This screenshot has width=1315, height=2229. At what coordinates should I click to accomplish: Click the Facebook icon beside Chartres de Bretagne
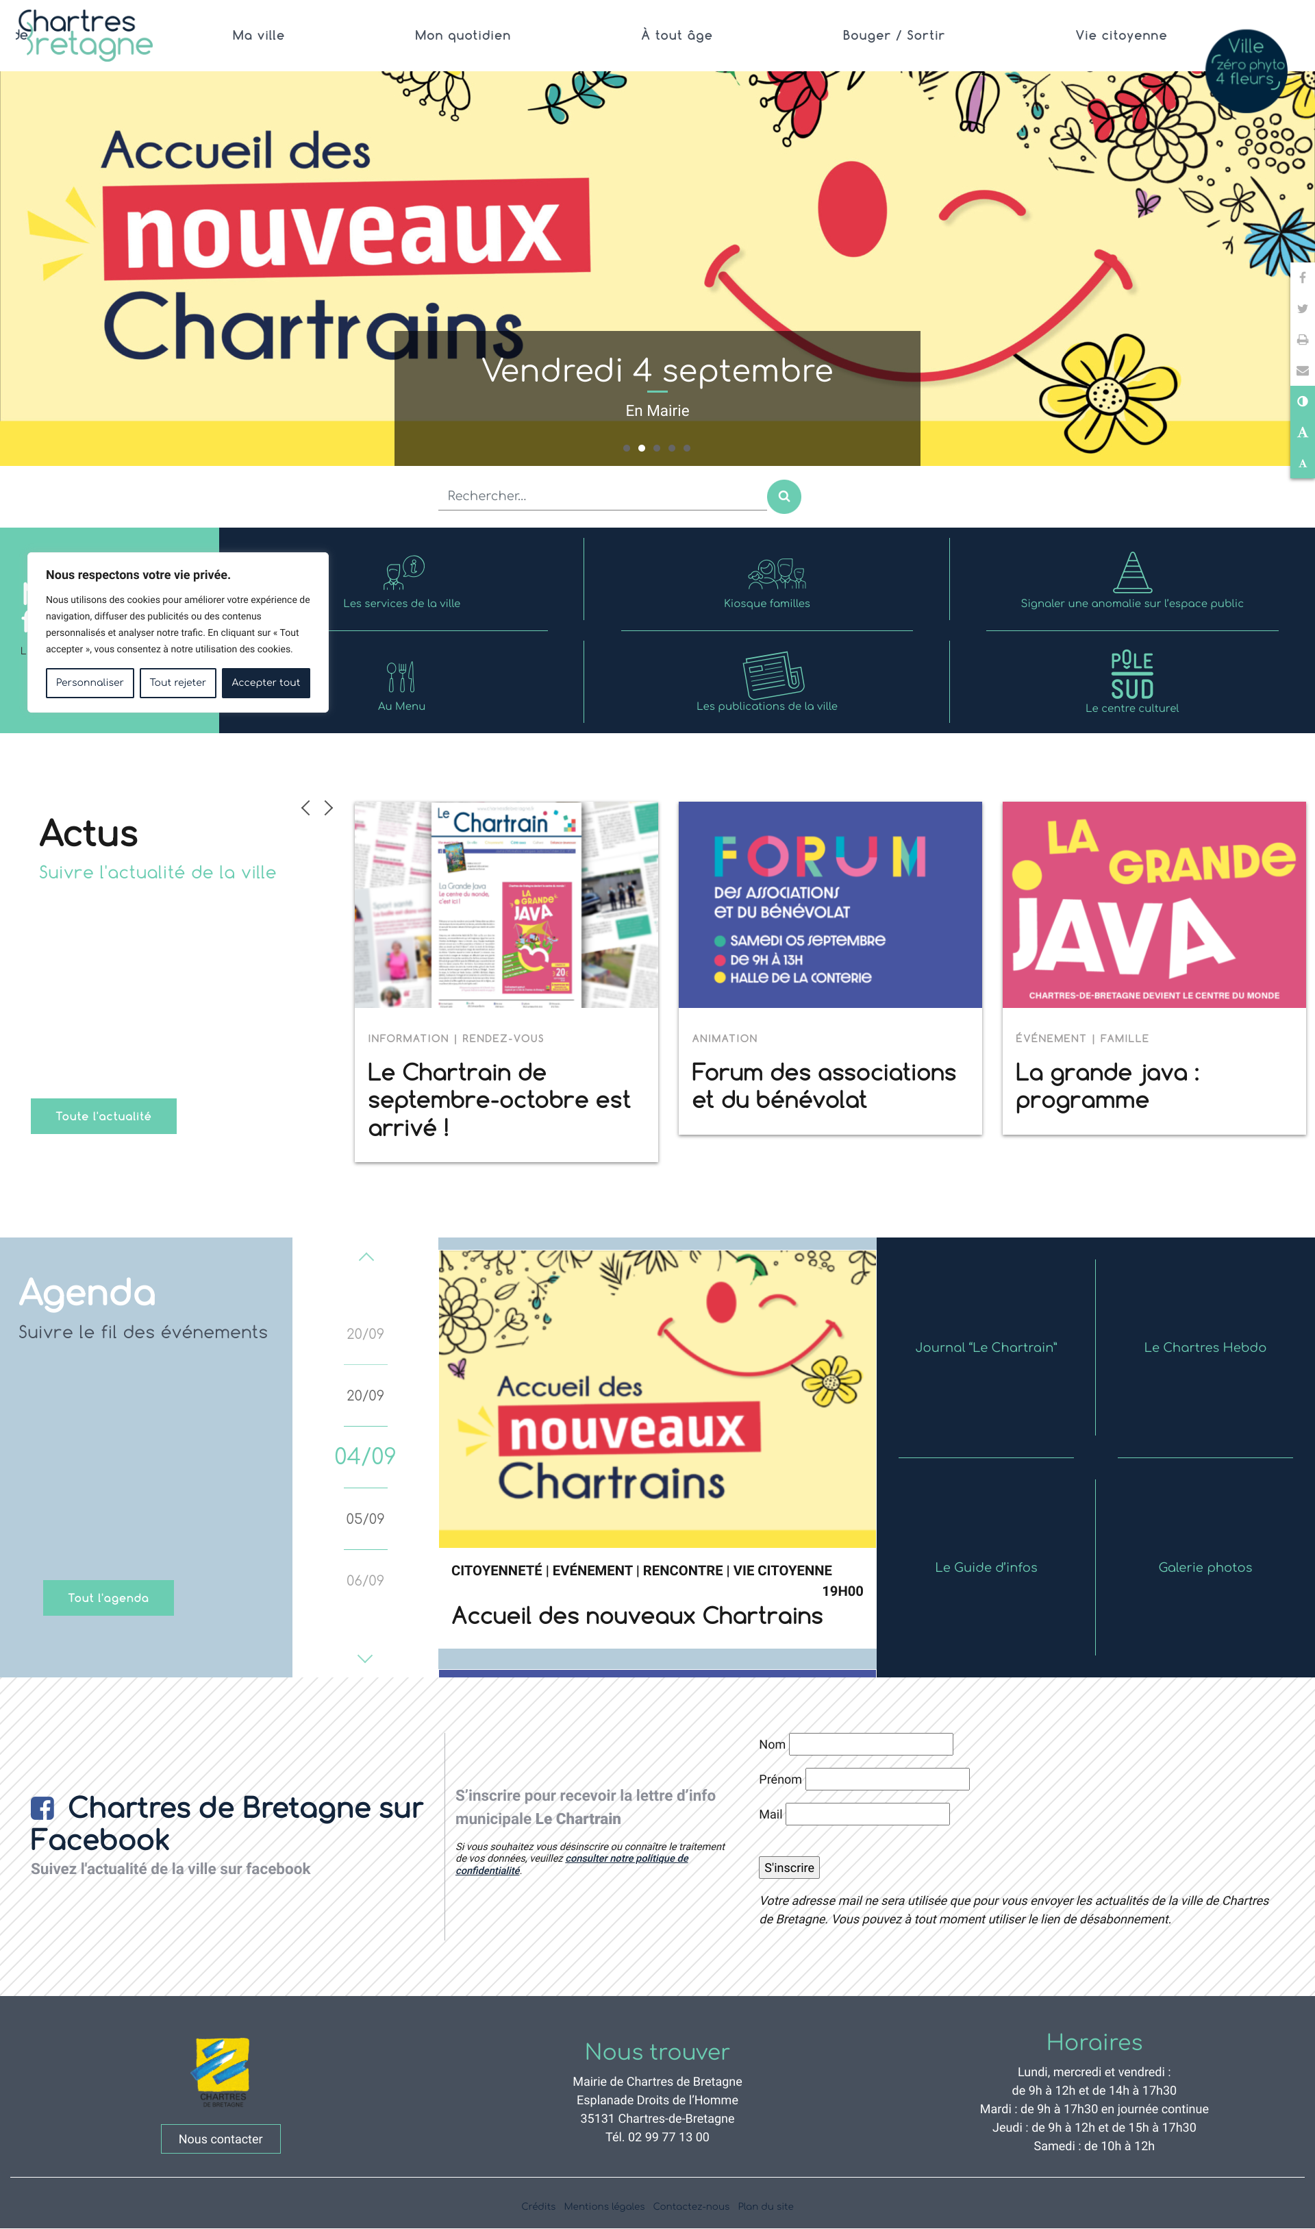[42, 1808]
